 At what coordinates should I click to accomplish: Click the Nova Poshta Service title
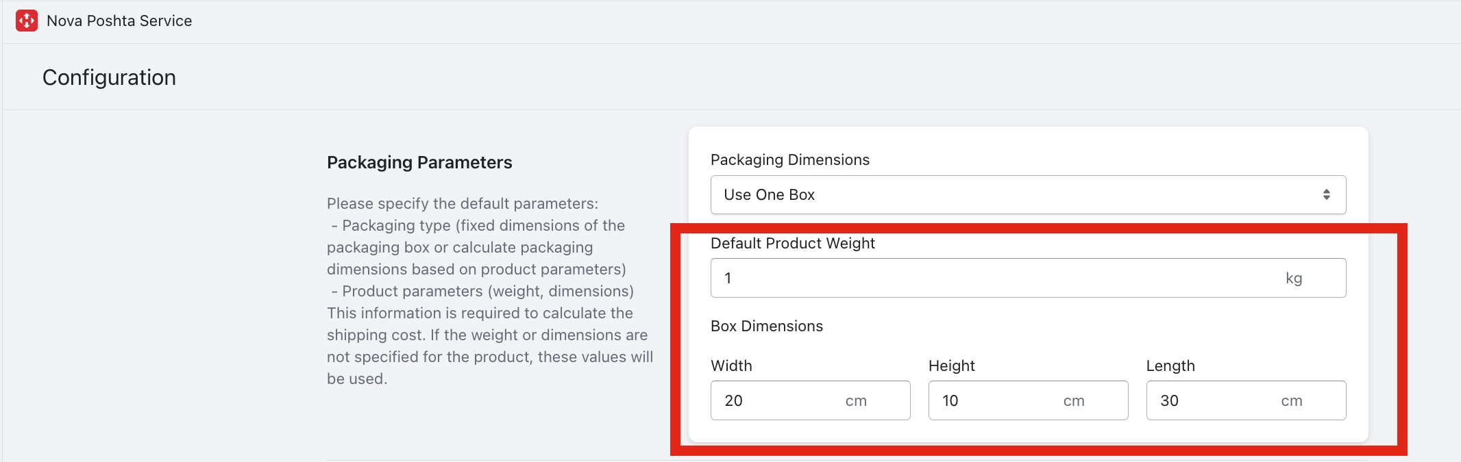[119, 21]
